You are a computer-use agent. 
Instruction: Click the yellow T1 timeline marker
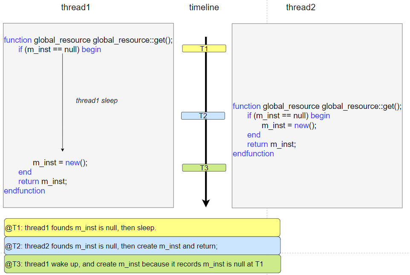(204, 48)
